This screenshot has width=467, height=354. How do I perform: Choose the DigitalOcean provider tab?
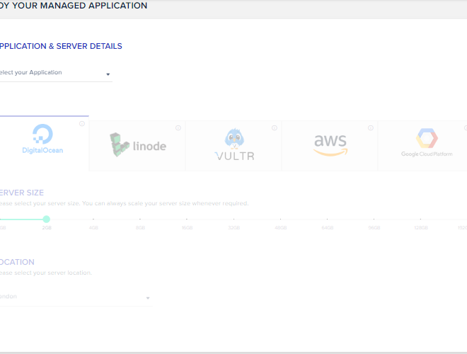tap(45, 143)
